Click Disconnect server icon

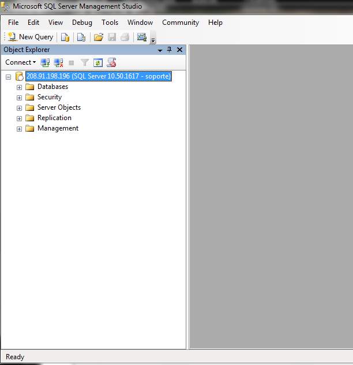[58, 62]
